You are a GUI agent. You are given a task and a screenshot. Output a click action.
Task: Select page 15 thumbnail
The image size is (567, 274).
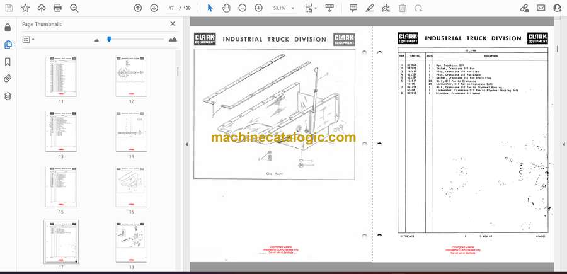point(61,187)
